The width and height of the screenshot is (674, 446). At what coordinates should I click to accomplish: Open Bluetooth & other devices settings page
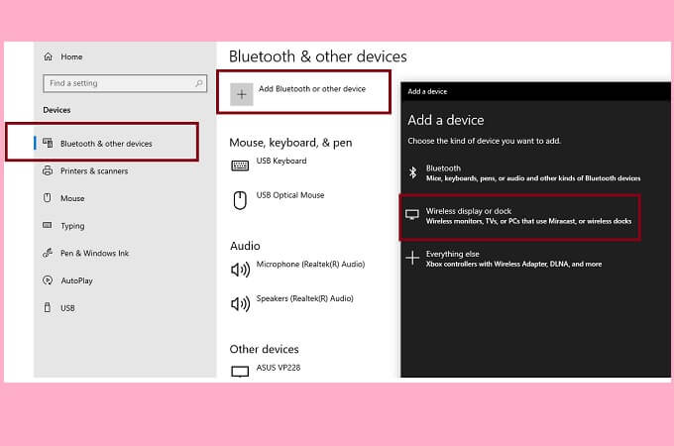[105, 144]
